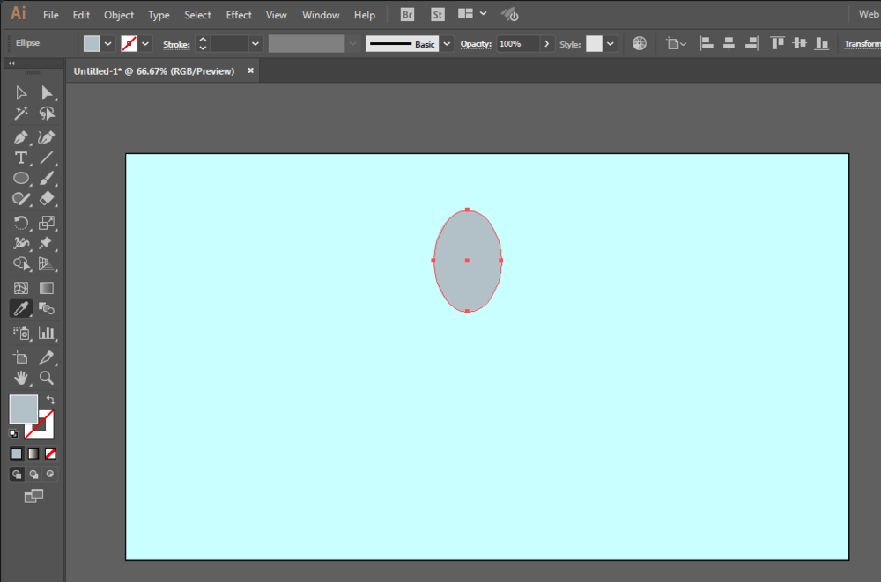Select the Ellipse tool in toolbox

pyautogui.click(x=21, y=178)
